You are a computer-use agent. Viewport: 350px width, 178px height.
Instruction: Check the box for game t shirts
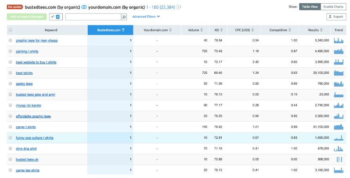pyautogui.click(x=10, y=127)
